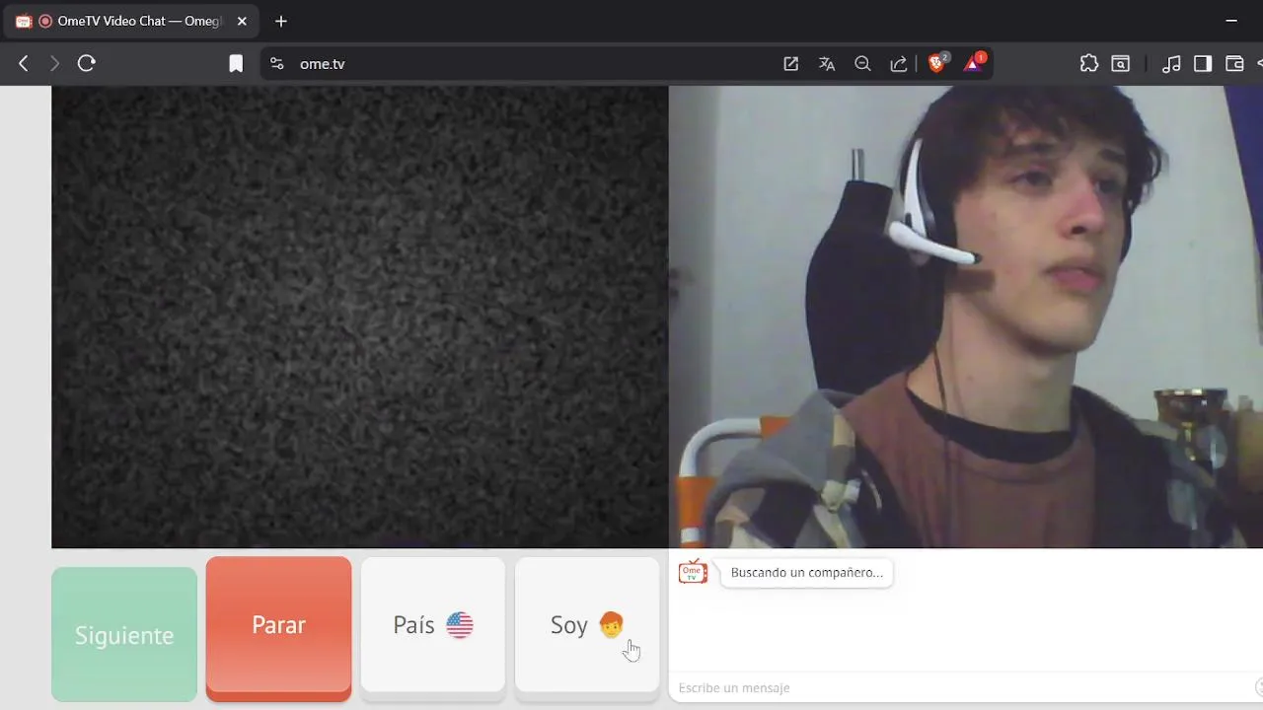Click the OmeTV logo in the chat

pos(693,572)
